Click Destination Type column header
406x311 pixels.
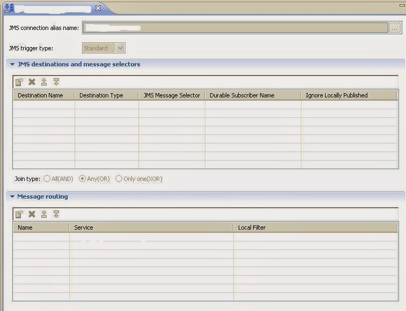(x=106, y=95)
